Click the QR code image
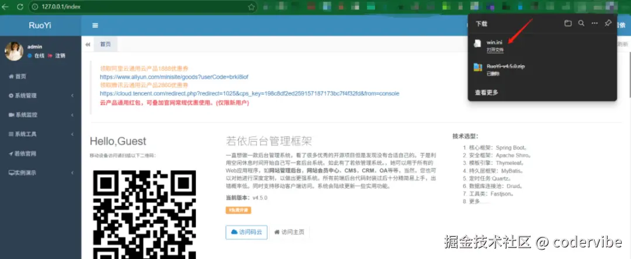Image resolution: width=631 pixels, height=259 pixels. click(144, 215)
